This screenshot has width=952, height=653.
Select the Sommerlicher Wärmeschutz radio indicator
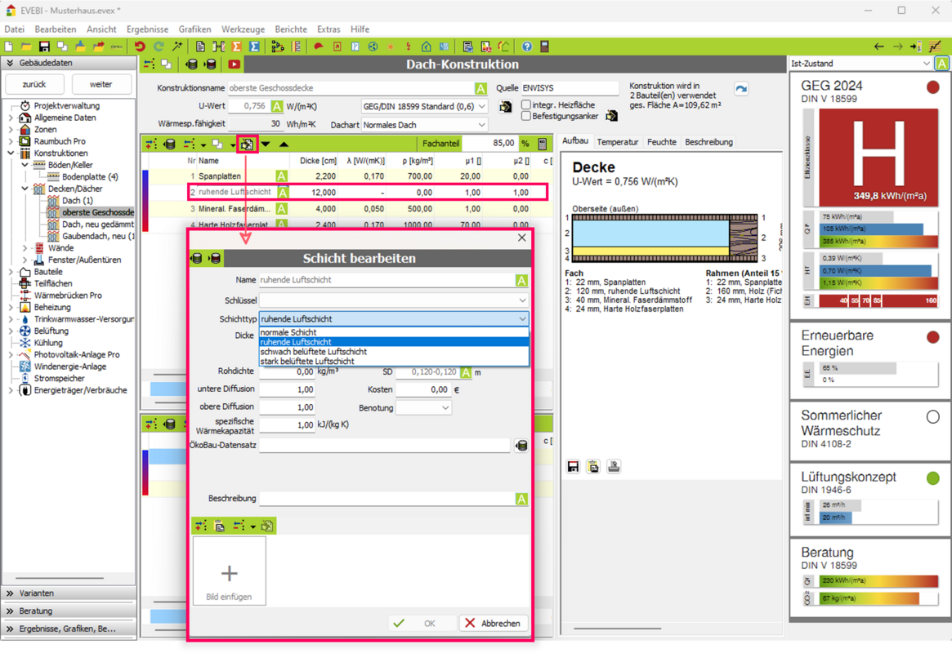(932, 416)
